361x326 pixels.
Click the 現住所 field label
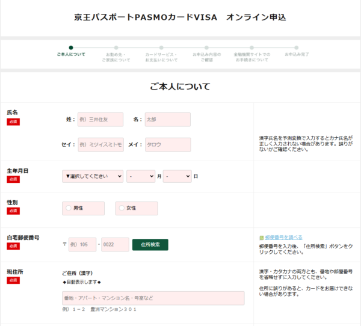pos(15,272)
